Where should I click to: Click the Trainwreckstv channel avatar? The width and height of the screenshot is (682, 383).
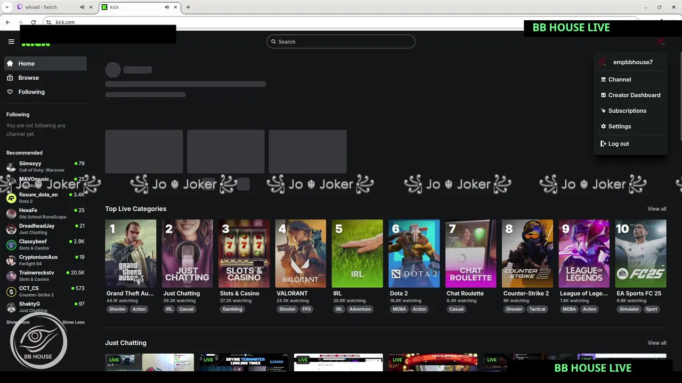click(11, 276)
